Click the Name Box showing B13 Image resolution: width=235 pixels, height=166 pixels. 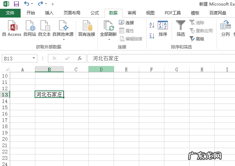pyautogui.click(x=16, y=58)
